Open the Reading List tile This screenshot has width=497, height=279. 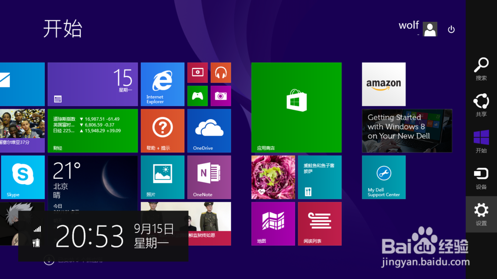pos(320,224)
